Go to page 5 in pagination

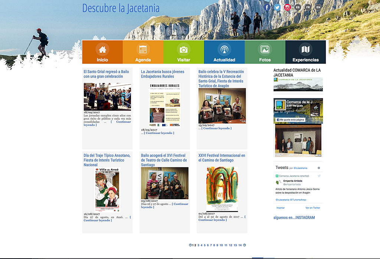point(204,245)
